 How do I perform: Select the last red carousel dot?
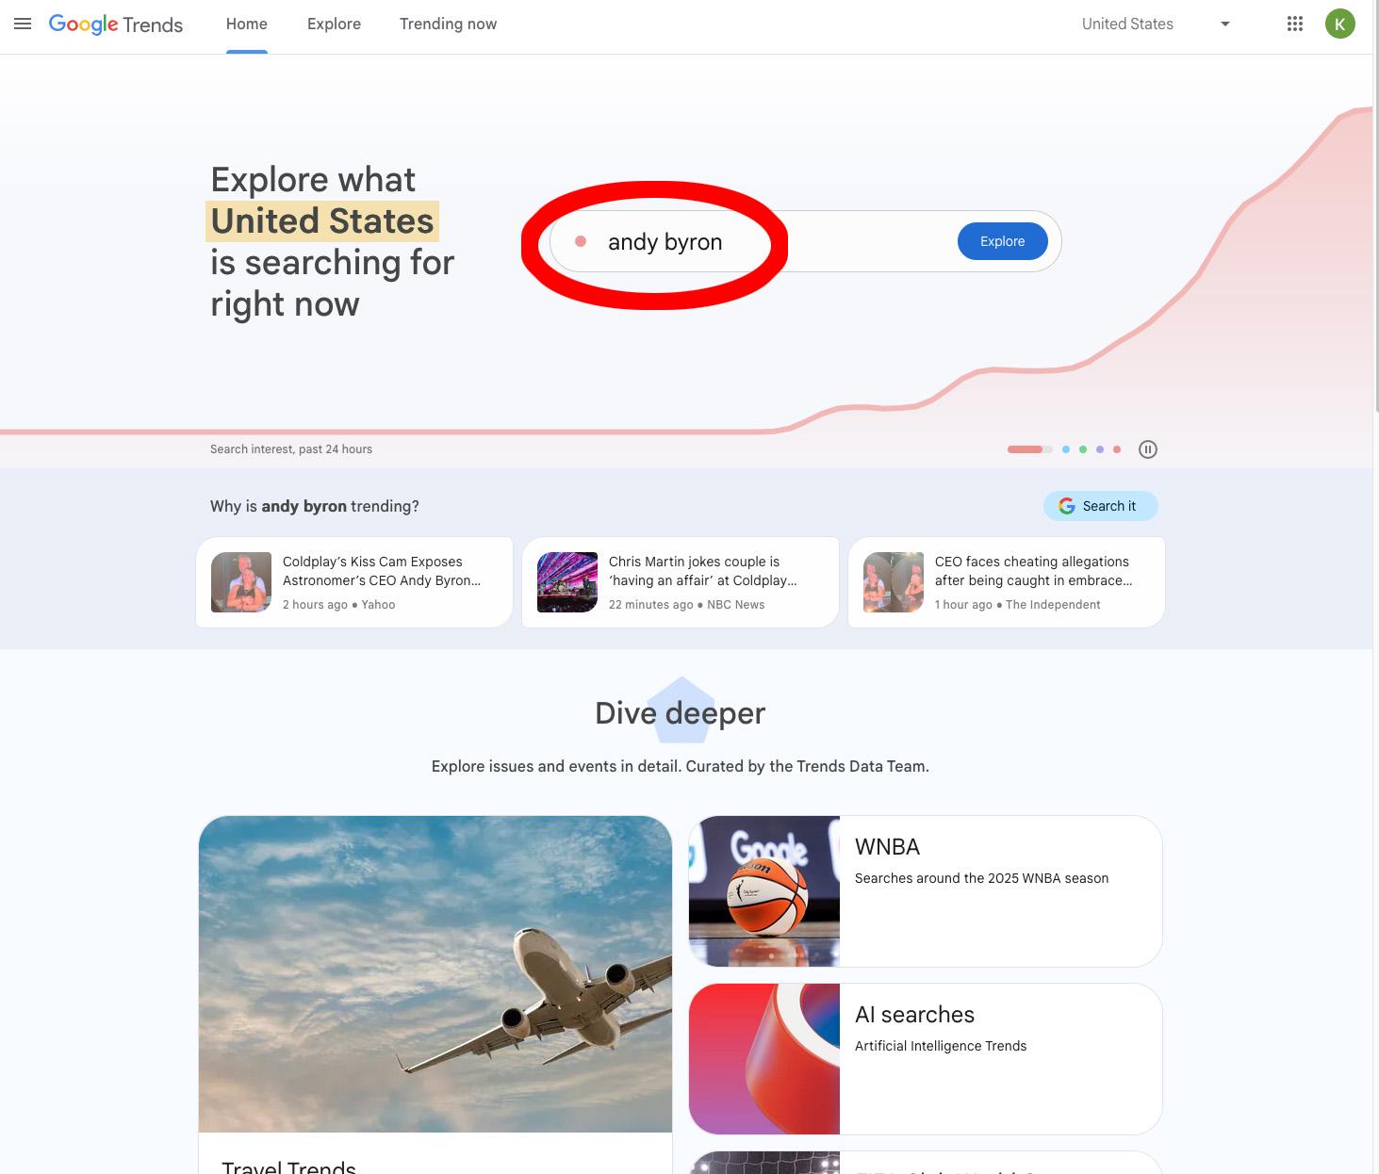tap(1117, 449)
